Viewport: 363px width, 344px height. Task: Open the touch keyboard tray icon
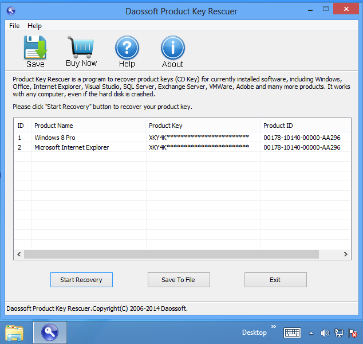point(292,333)
